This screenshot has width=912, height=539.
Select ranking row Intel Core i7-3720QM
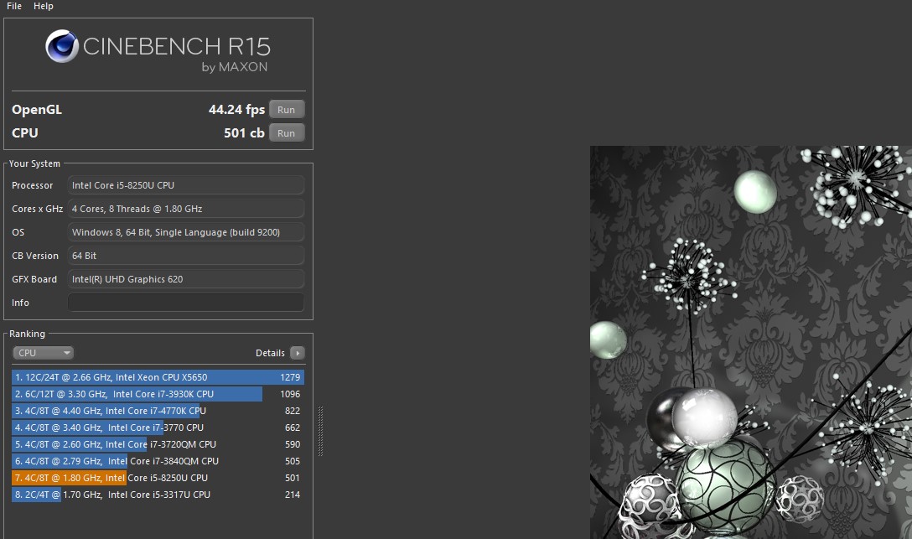(158, 444)
